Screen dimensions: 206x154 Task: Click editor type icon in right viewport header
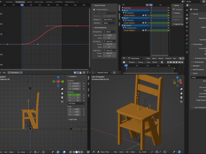(x=94, y=152)
